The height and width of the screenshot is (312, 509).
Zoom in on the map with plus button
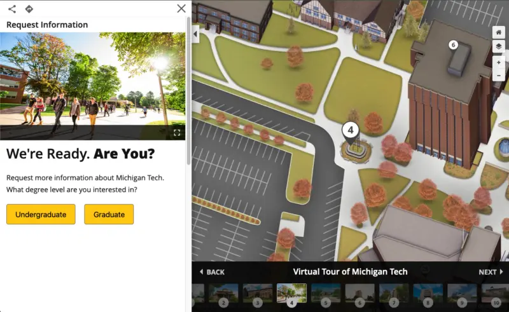(x=499, y=62)
